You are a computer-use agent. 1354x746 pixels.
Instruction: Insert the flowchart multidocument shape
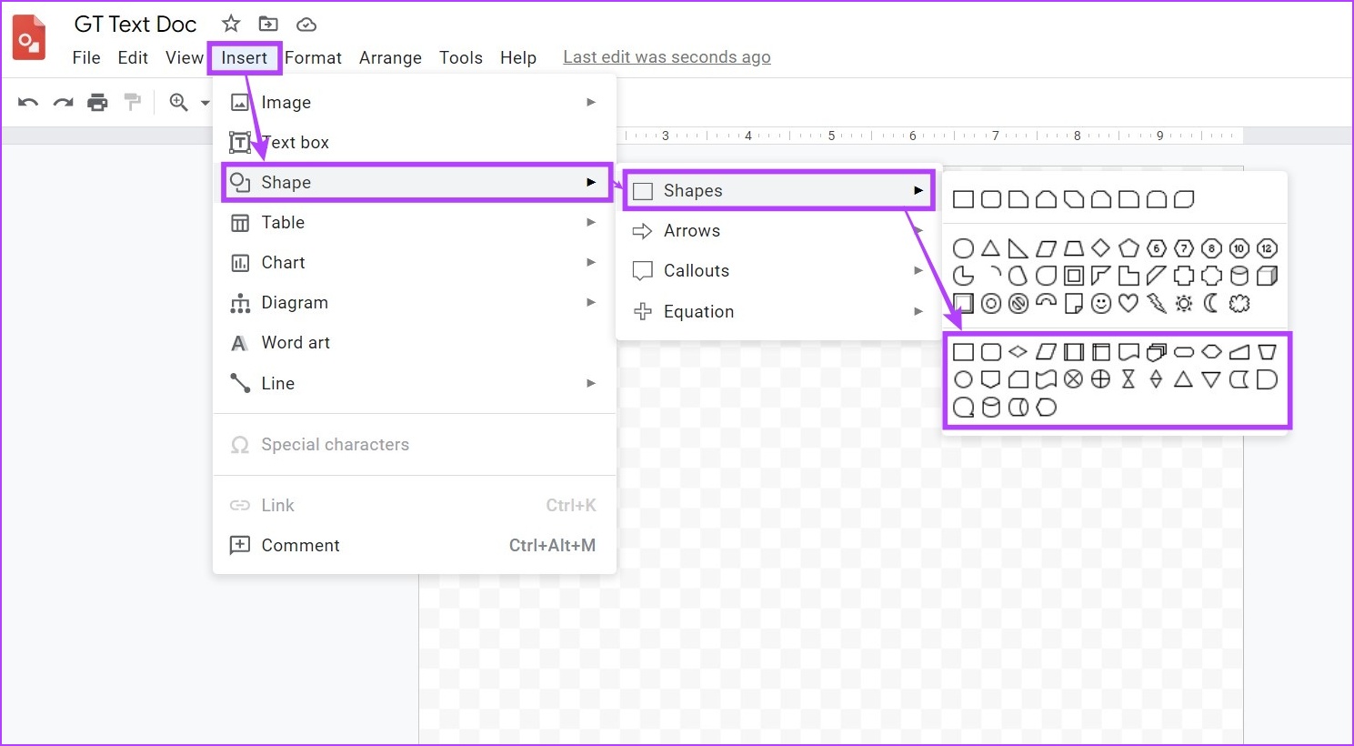pyautogui.click(x=1157, y=352)
